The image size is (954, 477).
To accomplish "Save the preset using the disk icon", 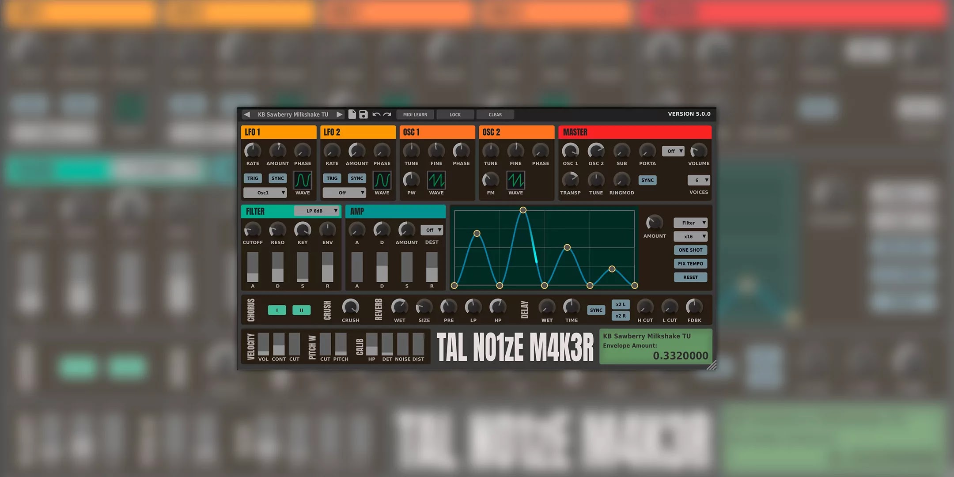I will click(363, 114).
